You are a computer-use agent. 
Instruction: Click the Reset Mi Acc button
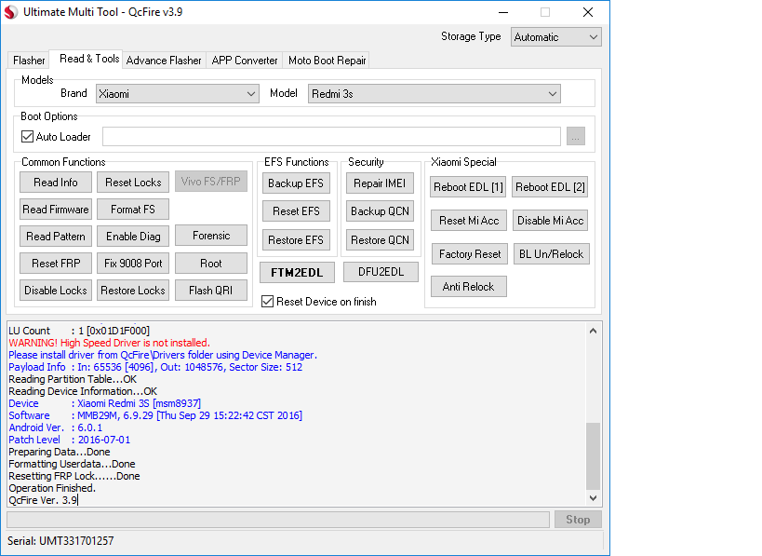469,221
